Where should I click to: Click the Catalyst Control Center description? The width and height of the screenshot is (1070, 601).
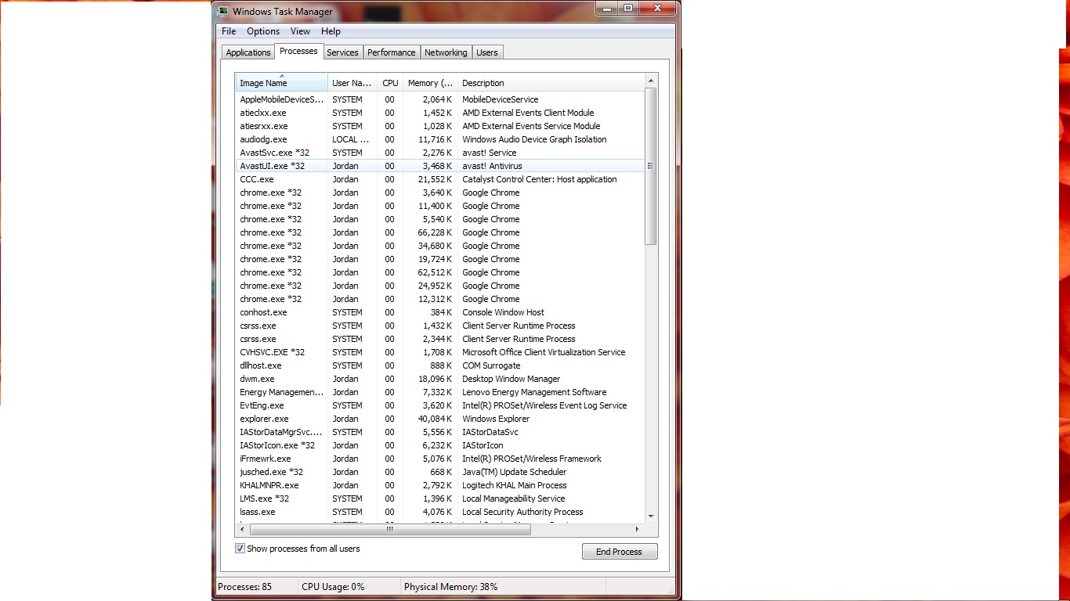point(540,179)
